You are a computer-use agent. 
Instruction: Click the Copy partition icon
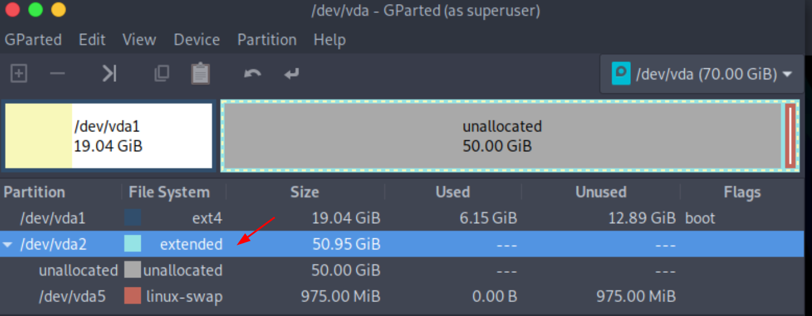coord(161,74)
